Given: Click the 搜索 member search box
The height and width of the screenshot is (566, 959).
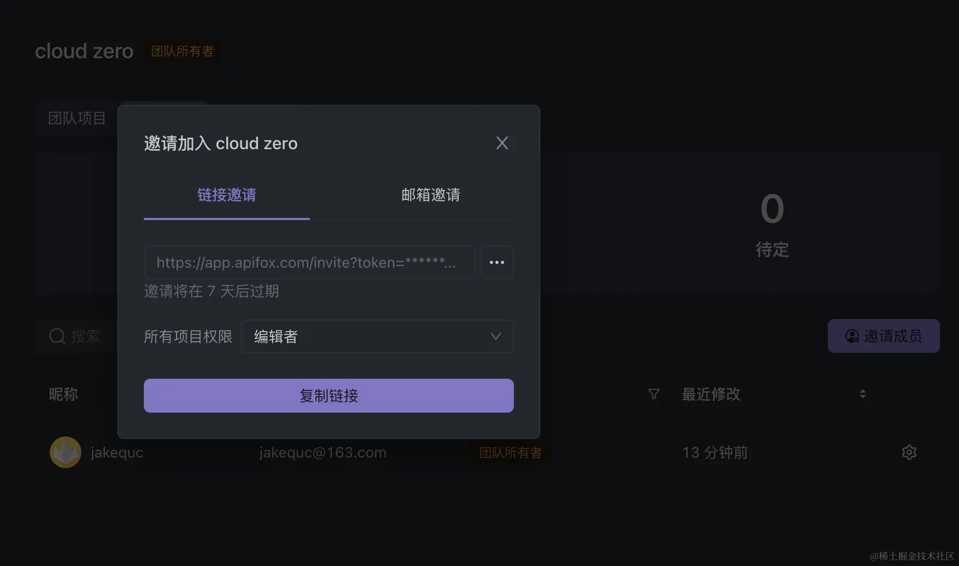Looking at the screenshot, I should click(x=77, y=336).
